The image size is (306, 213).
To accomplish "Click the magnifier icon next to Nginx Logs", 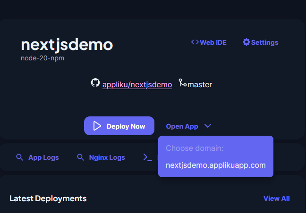I will [81, 157].
